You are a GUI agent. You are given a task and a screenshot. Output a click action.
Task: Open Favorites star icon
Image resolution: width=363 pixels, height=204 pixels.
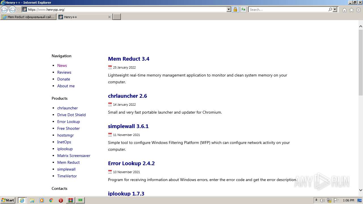(x=351, y=10)
